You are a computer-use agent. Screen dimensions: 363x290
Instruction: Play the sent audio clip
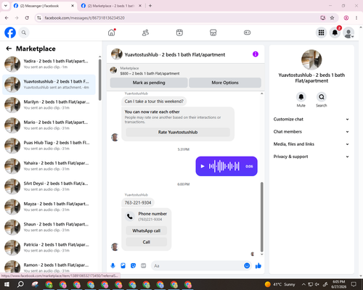[x=203, y=166]
